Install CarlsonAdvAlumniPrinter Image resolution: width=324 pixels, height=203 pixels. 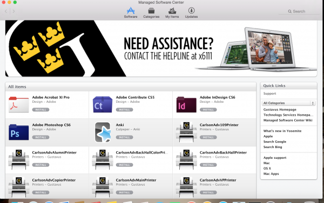40,165
